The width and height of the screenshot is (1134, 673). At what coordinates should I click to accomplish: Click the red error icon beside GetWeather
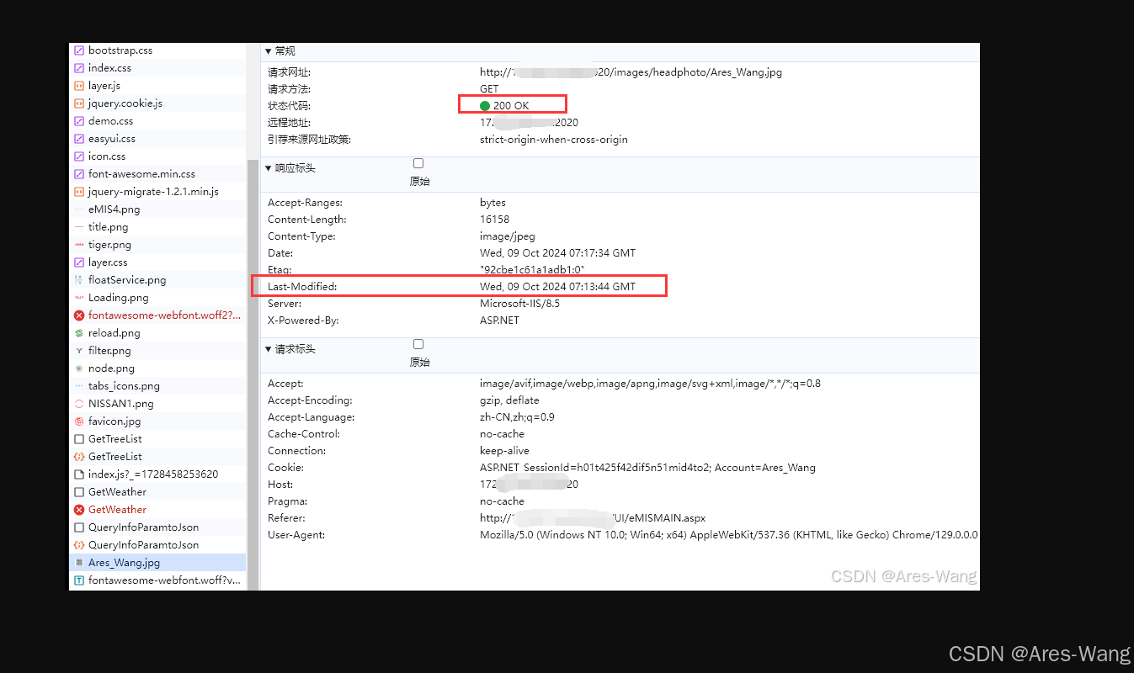click(79, 509)
